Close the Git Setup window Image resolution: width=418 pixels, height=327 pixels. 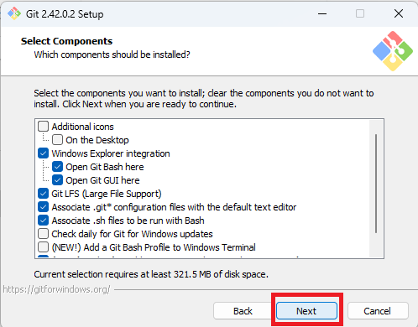(x=399, y=13)
